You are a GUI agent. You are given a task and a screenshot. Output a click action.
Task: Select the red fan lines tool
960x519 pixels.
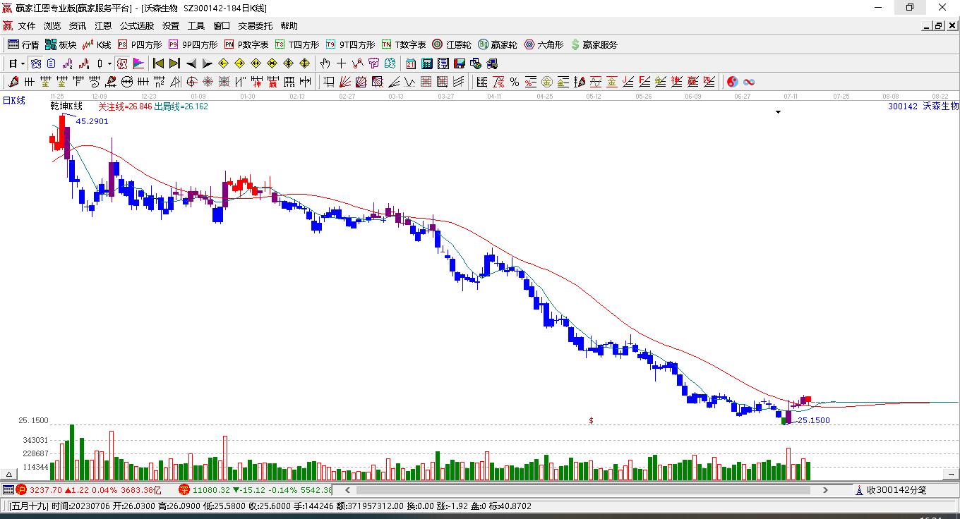344,82
